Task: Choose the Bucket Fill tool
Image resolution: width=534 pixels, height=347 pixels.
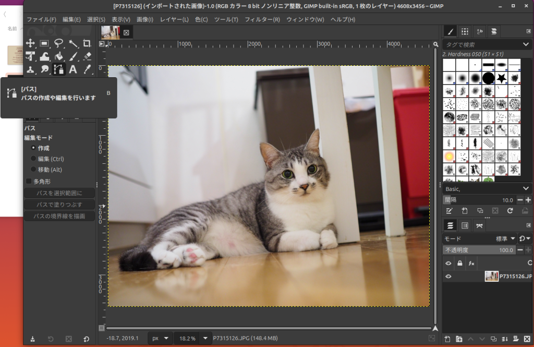Action: 59,56
